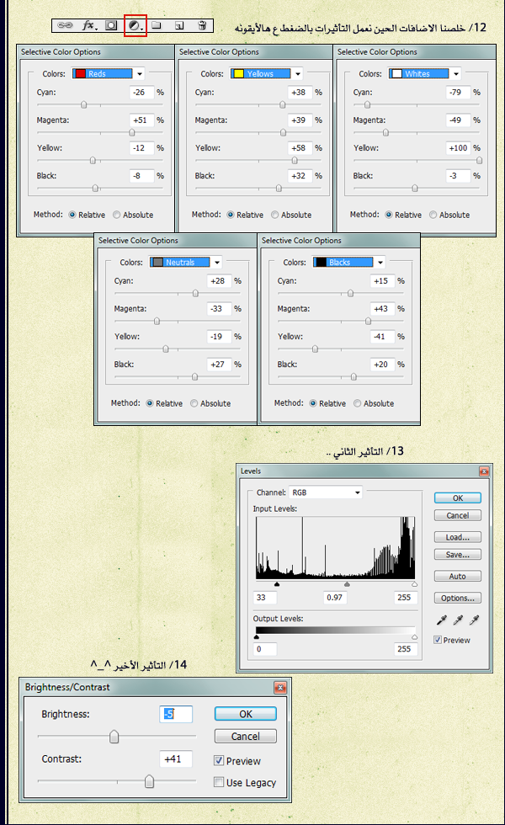Viewport: 505px width, 825px height.
Task: Click the Brightness value input field
Action: [x=177, y=714]
